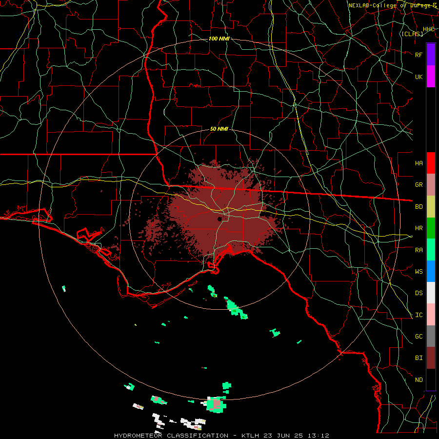Image resolution: width=439 pixels, height=439 pixels.
Task: Click the "DS" legend label
Action: [419, 293]
